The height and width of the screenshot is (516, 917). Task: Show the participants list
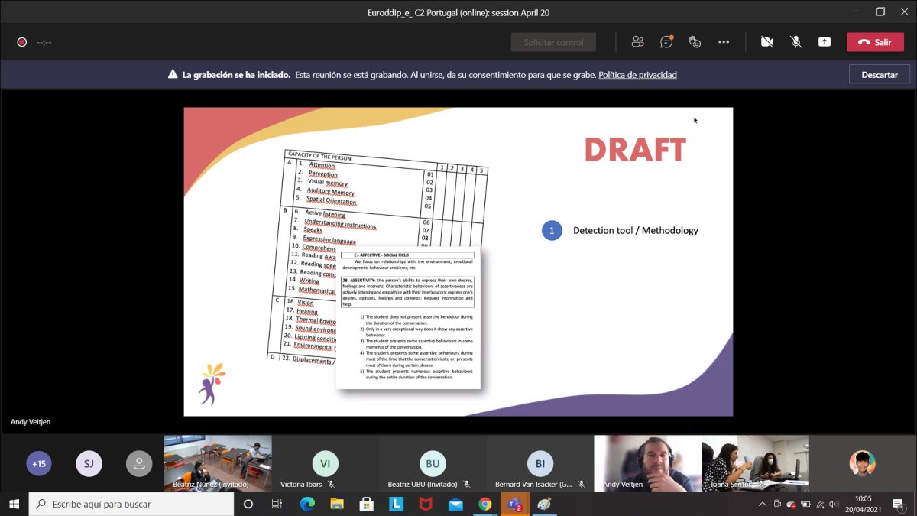coord(637,42)
